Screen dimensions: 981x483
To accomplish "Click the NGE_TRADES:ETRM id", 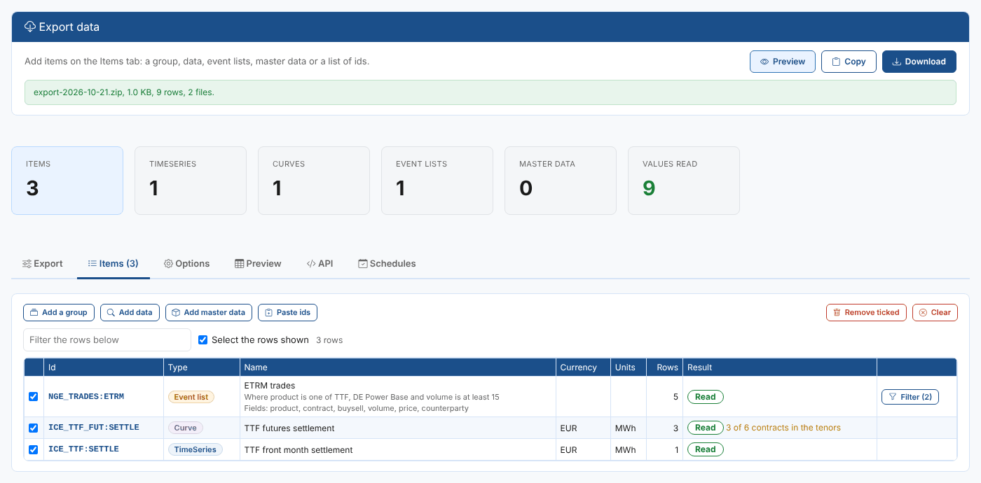I will 86,397.
